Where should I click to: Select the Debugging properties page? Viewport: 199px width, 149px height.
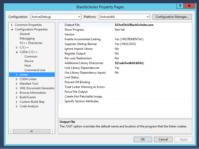[27, 38]
